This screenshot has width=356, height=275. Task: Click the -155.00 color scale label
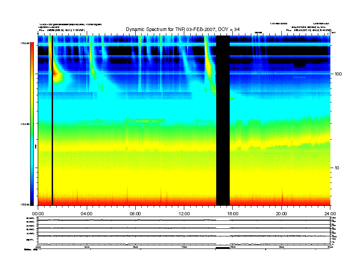25,204
